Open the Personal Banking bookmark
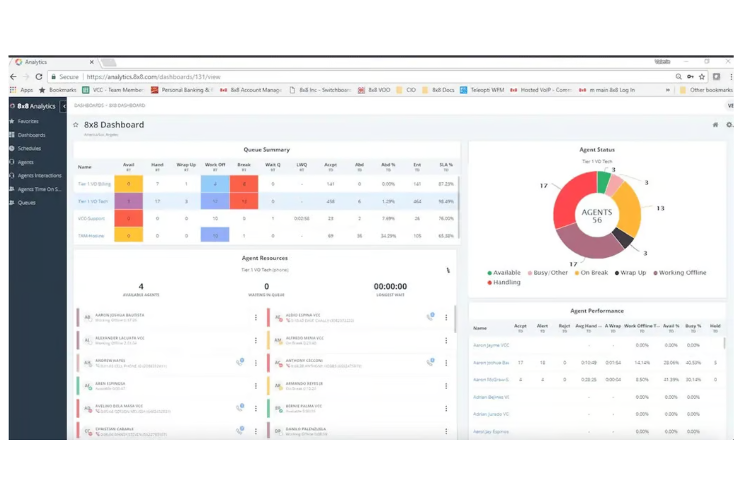 181,90
